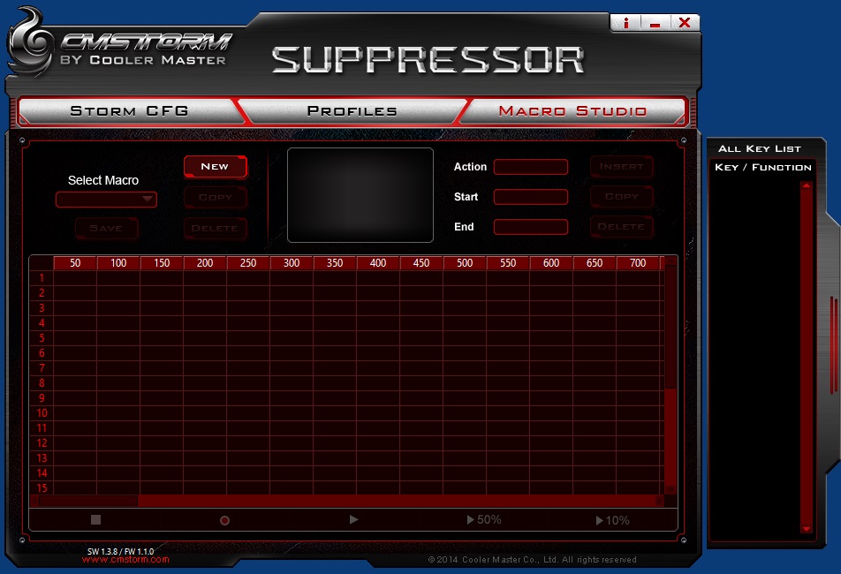Click the key list scroll up arrow
Screen dimensions: 841x574
click(x=807, y=185)
